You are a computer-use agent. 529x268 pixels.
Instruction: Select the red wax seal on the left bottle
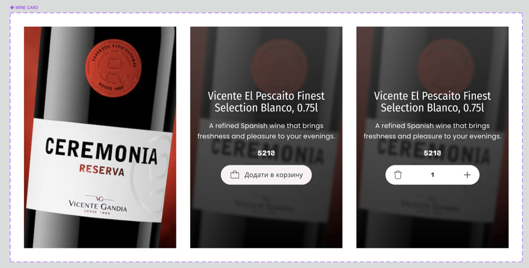[x=113, y=66]
